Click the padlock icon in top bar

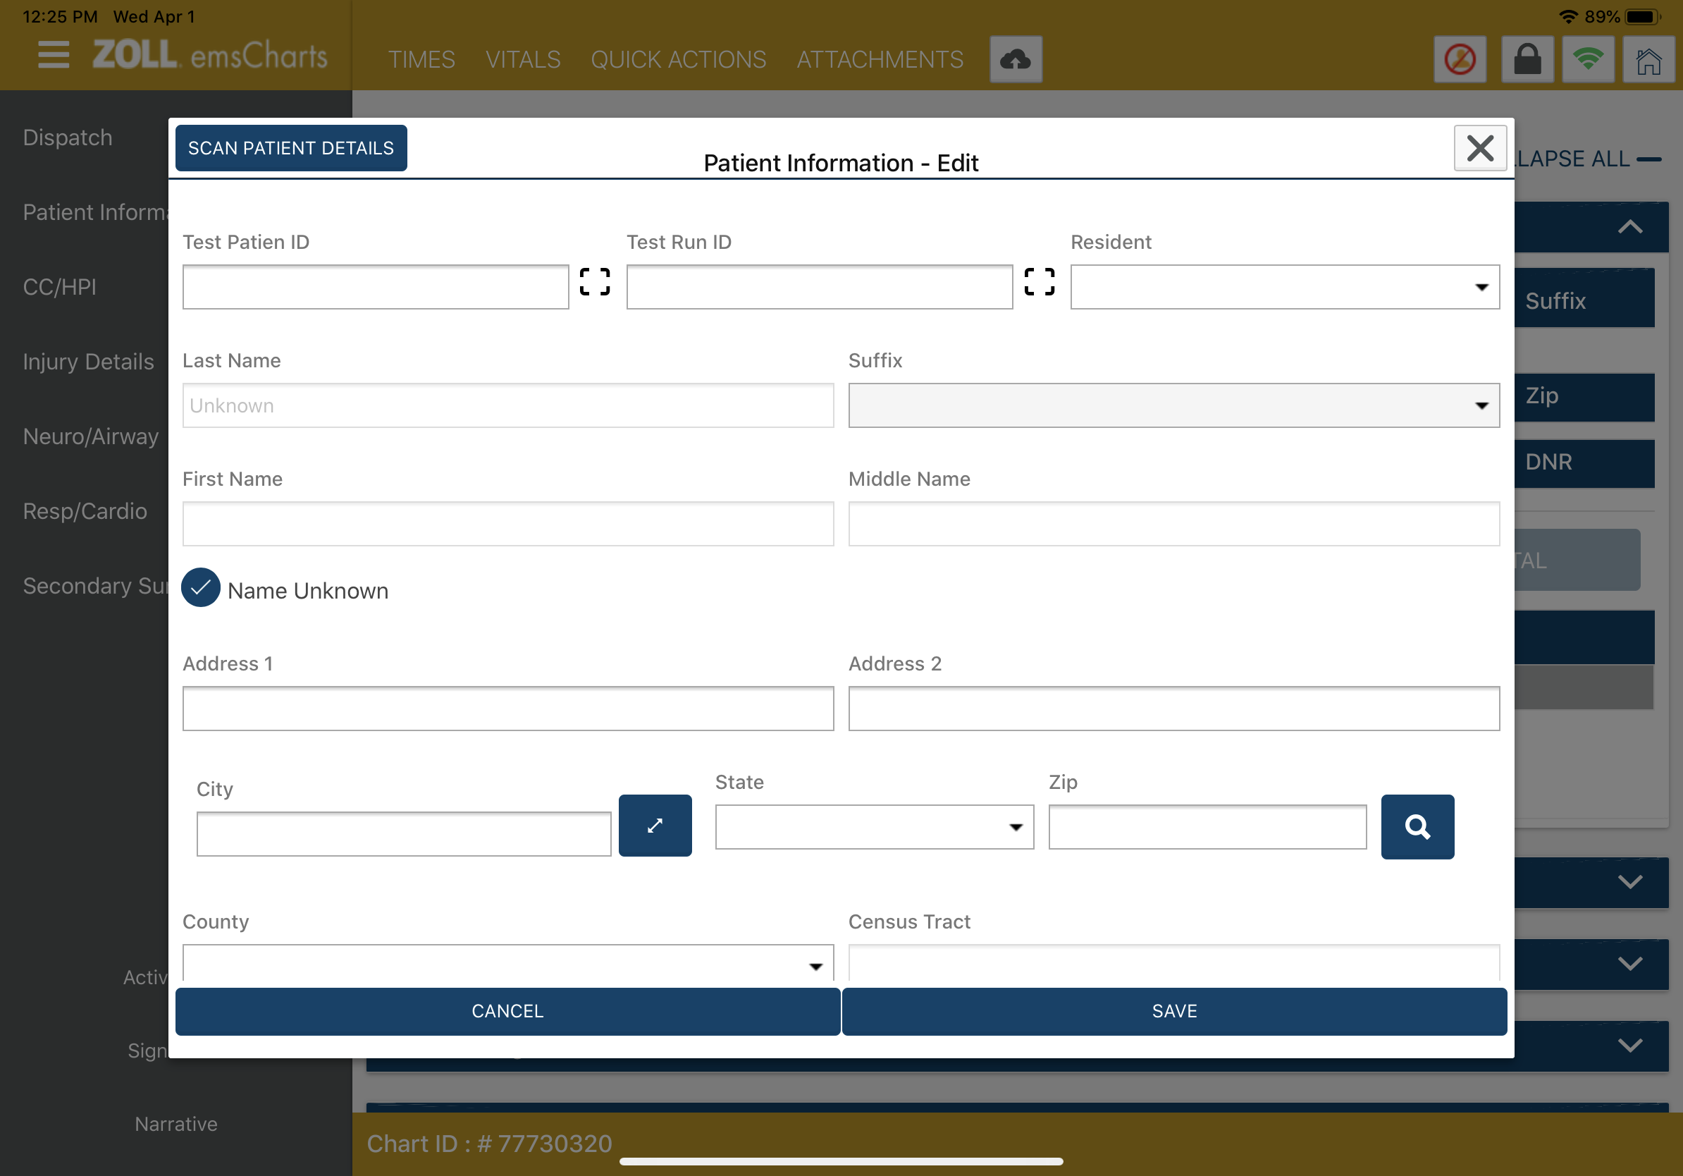click(x=1527, y=59)
